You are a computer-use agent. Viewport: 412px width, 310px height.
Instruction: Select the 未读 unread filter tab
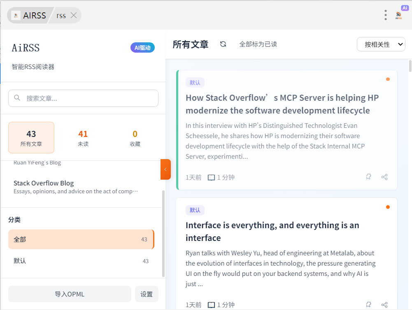coord(83,138)
